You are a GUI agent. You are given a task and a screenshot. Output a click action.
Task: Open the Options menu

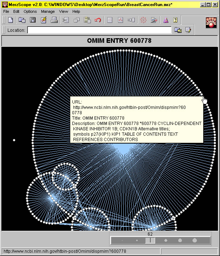[30, 11]
